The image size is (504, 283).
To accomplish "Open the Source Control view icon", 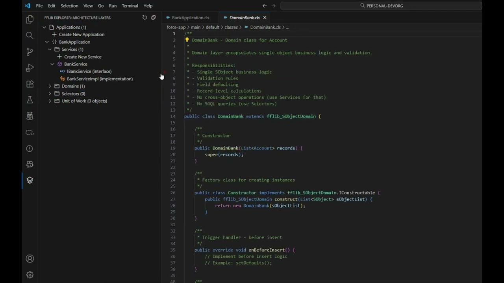I will click(30, 51).
